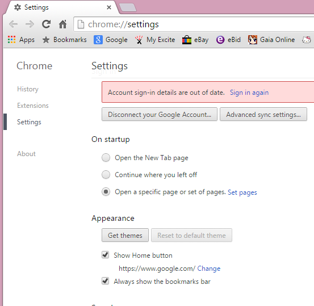The width and height of the screenshot is (314, 306).
Task: Open the Google bookmark
Action: 111,40
